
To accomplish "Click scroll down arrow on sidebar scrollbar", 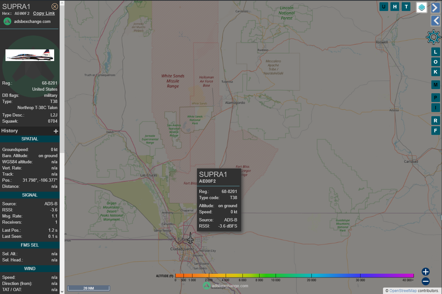I will click(62, 291).
